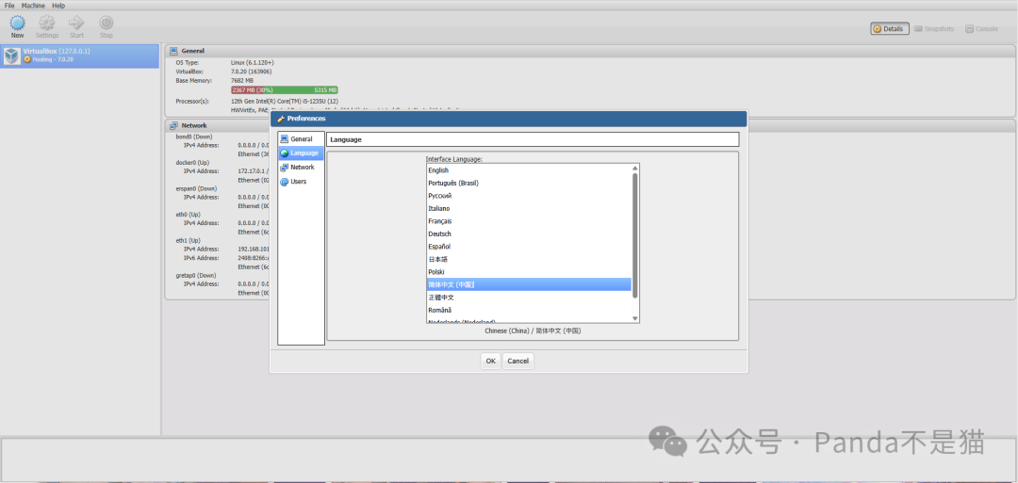Click the Start arrow toolbar icon
The height and width of the screenshot is (483, 1018).
[x=76, y=24]
